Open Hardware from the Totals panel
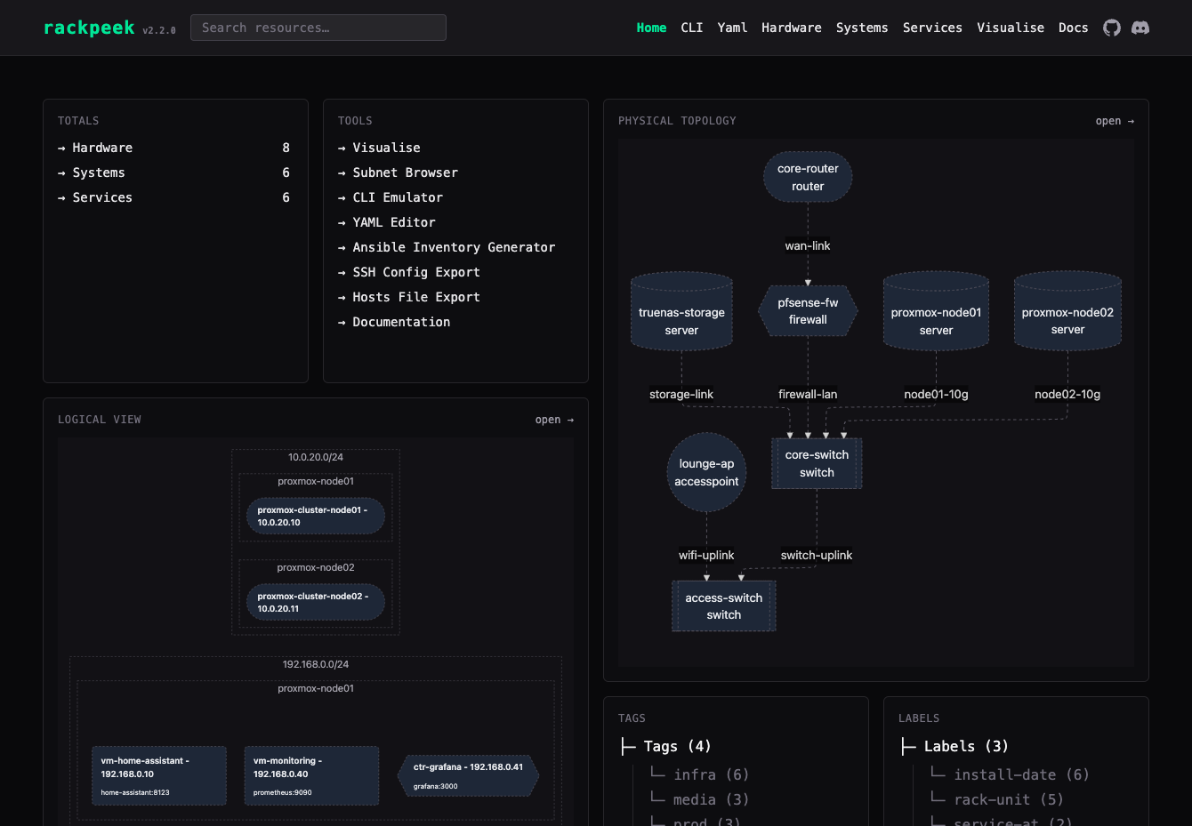Screen dimensions: 1192x826 (x=175, y=148)
